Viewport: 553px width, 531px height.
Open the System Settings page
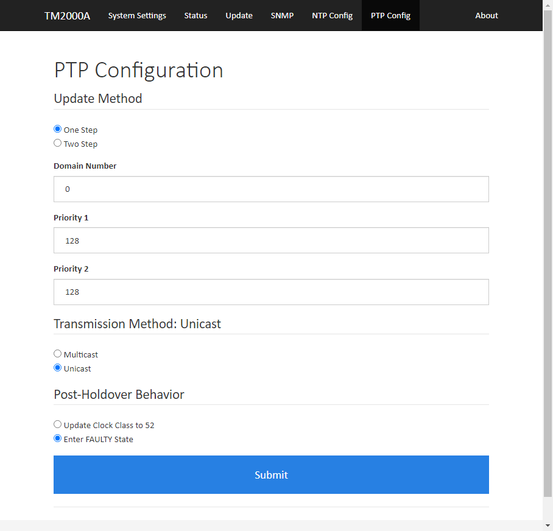[137, 15]
